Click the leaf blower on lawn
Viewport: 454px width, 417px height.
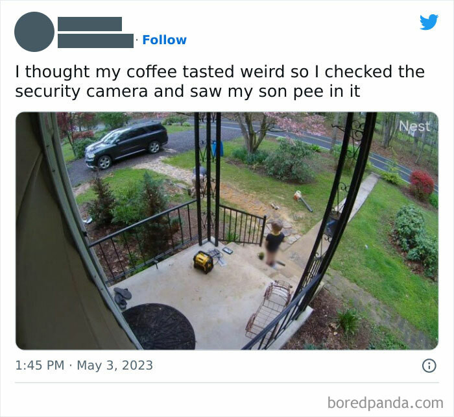coord(303,201)
